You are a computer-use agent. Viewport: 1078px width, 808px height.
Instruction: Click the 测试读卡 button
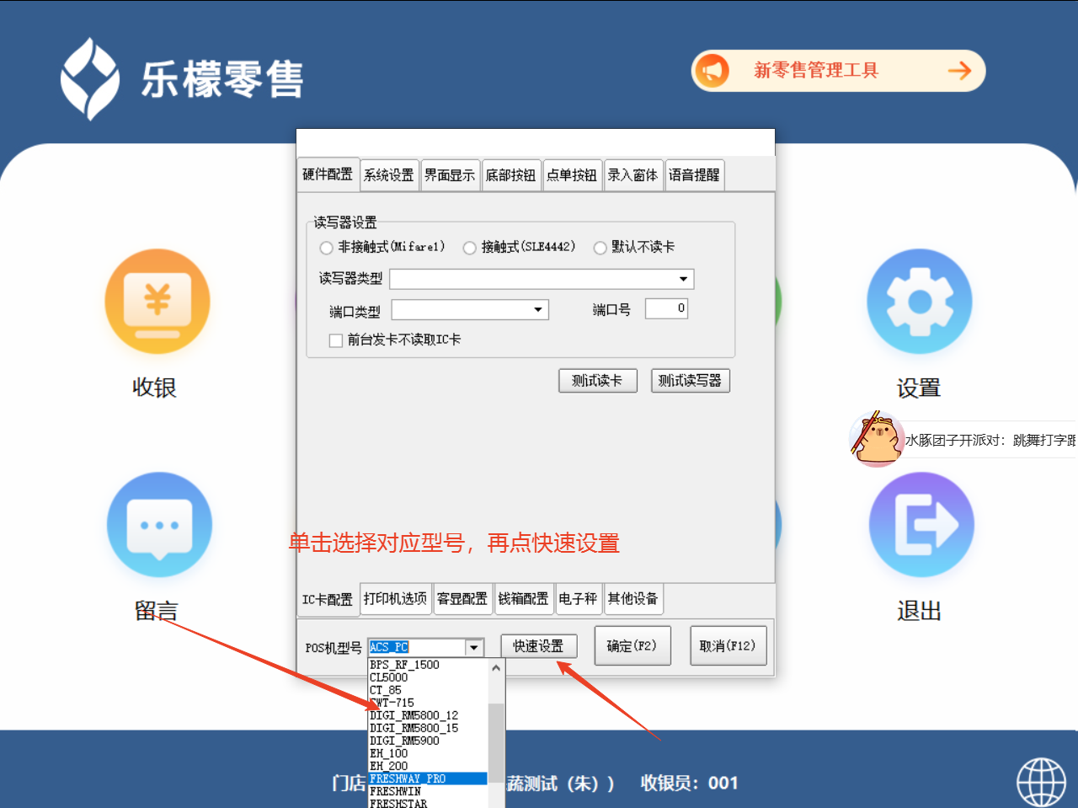click(x=598, y=381)
